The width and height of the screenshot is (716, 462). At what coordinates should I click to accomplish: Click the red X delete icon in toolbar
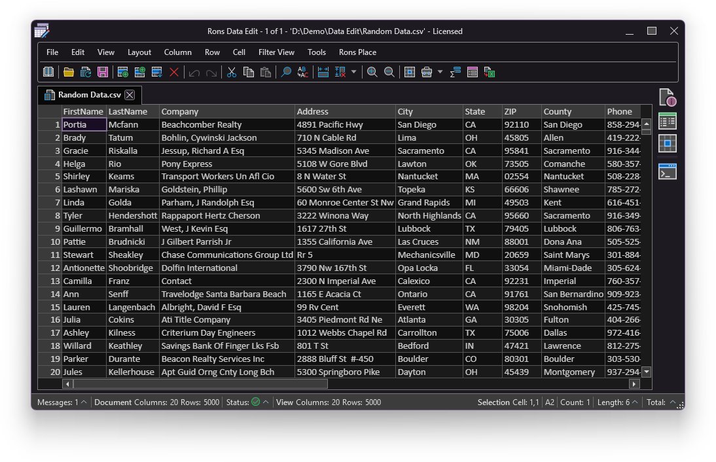point(174,72)
